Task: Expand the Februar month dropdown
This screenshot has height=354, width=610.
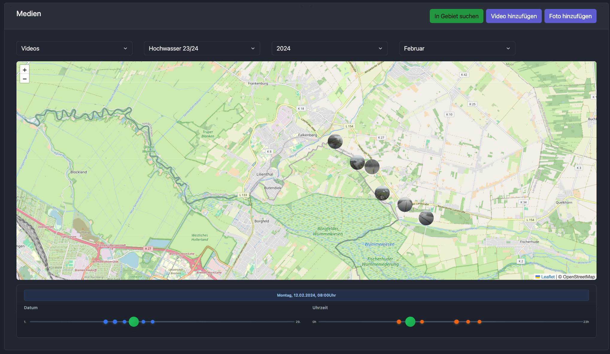Action: [x=457, y=48]
